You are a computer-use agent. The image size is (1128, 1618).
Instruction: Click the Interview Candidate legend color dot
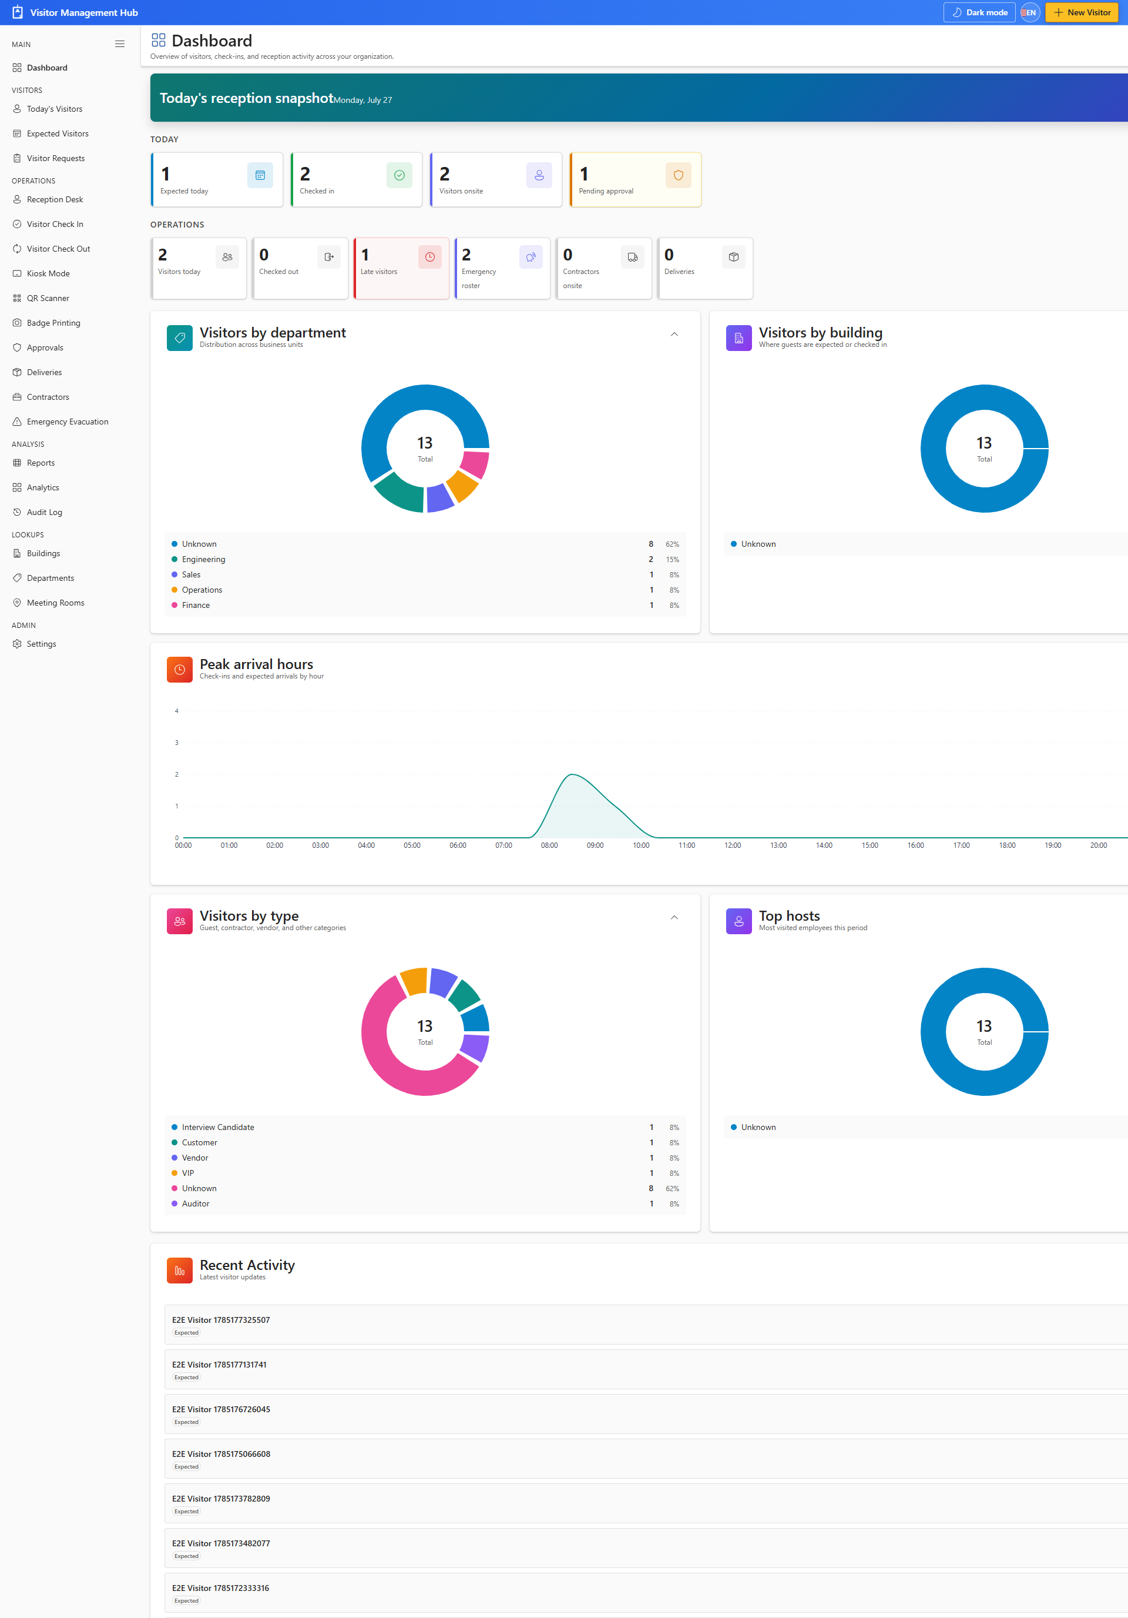174,1128
